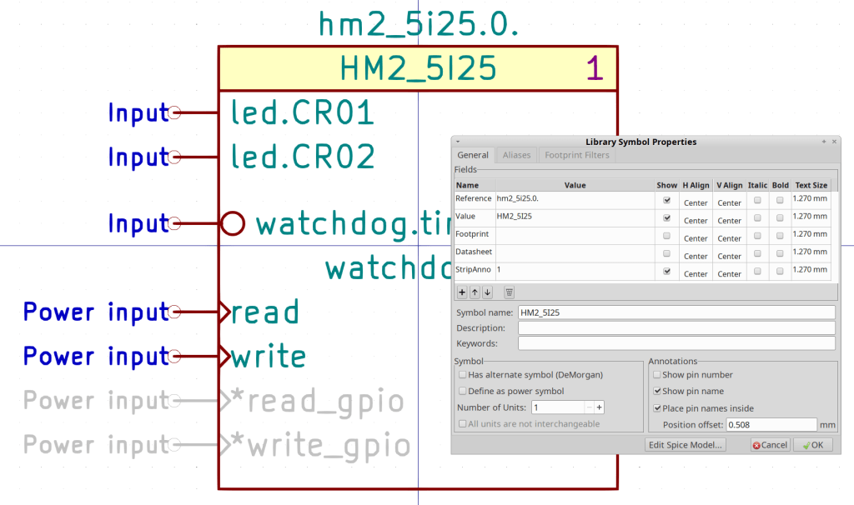Disable Show pin name
This screenshot has height=505, width=854.
(x=656, y=390)
